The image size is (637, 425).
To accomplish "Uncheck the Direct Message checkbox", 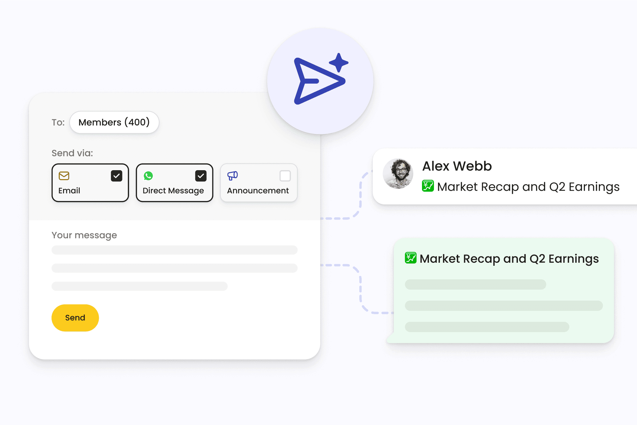I will (201, 176).
